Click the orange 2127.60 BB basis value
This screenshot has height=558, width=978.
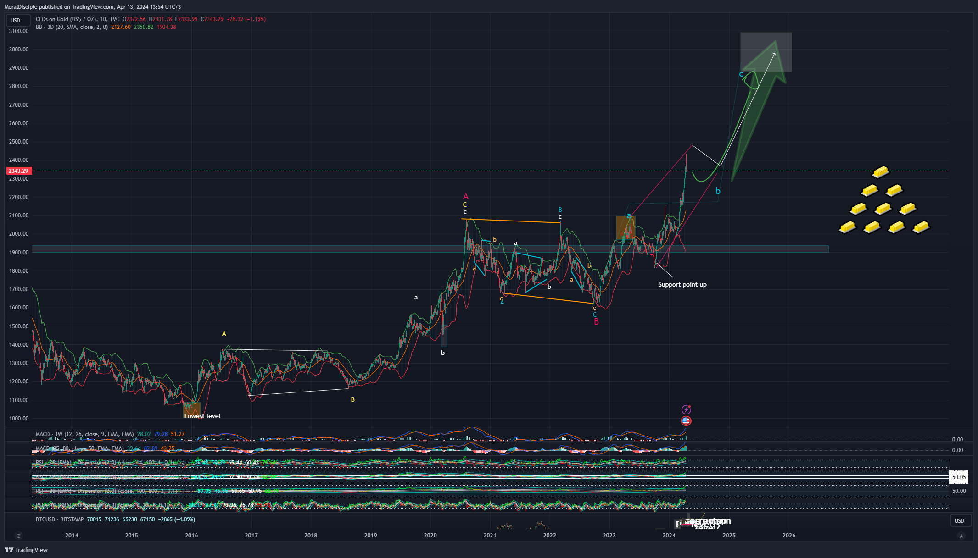121,27
